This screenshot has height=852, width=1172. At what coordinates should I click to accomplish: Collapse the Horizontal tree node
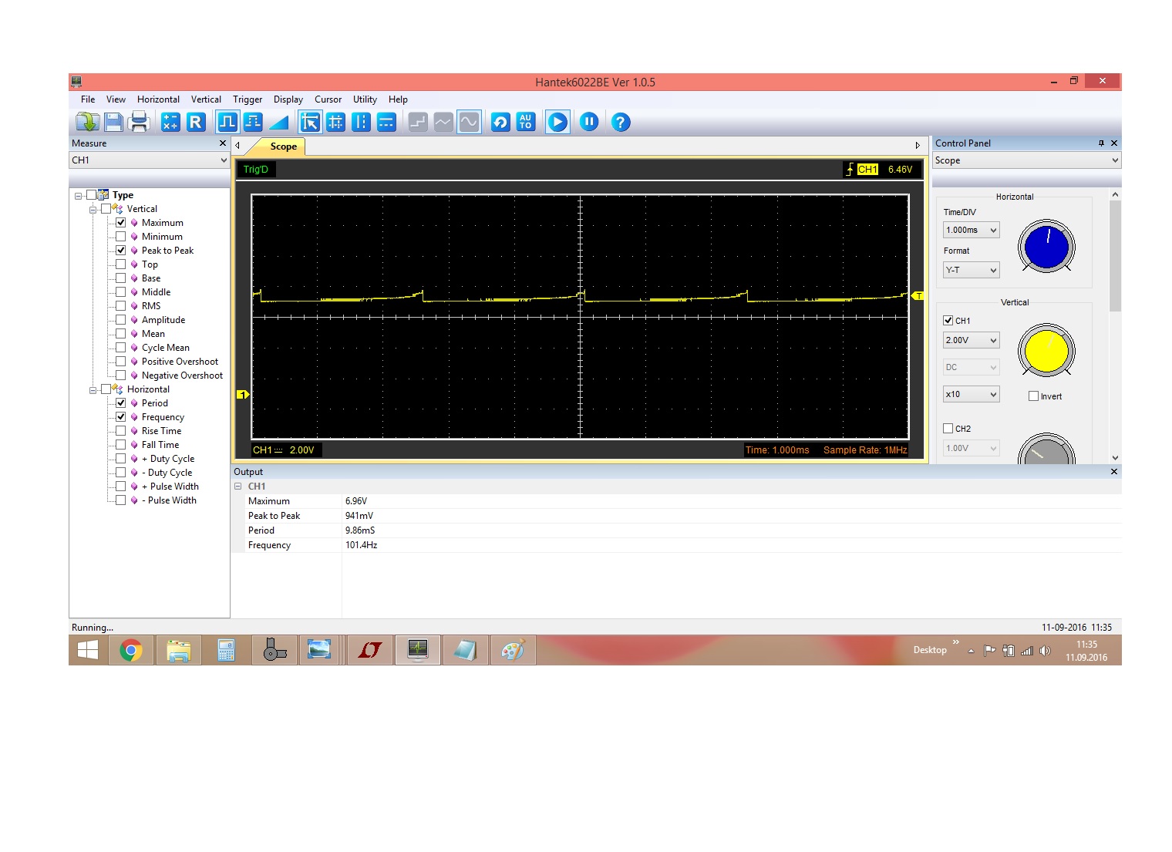pyautogui.click(x=93, y=390)
